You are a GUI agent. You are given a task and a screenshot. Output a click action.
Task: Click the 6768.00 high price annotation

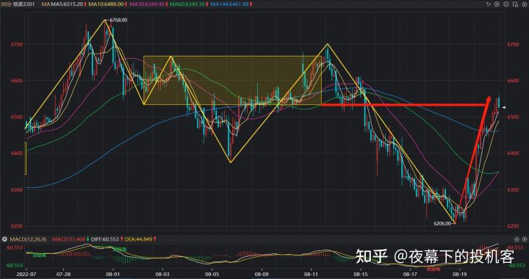[x=119, y=21]
